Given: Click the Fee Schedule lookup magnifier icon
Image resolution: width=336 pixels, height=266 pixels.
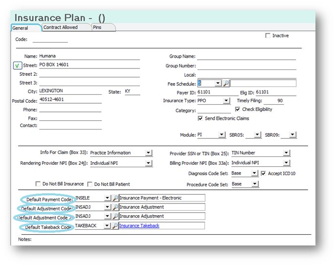Looking at the screenshot, I should coord(226,84).
